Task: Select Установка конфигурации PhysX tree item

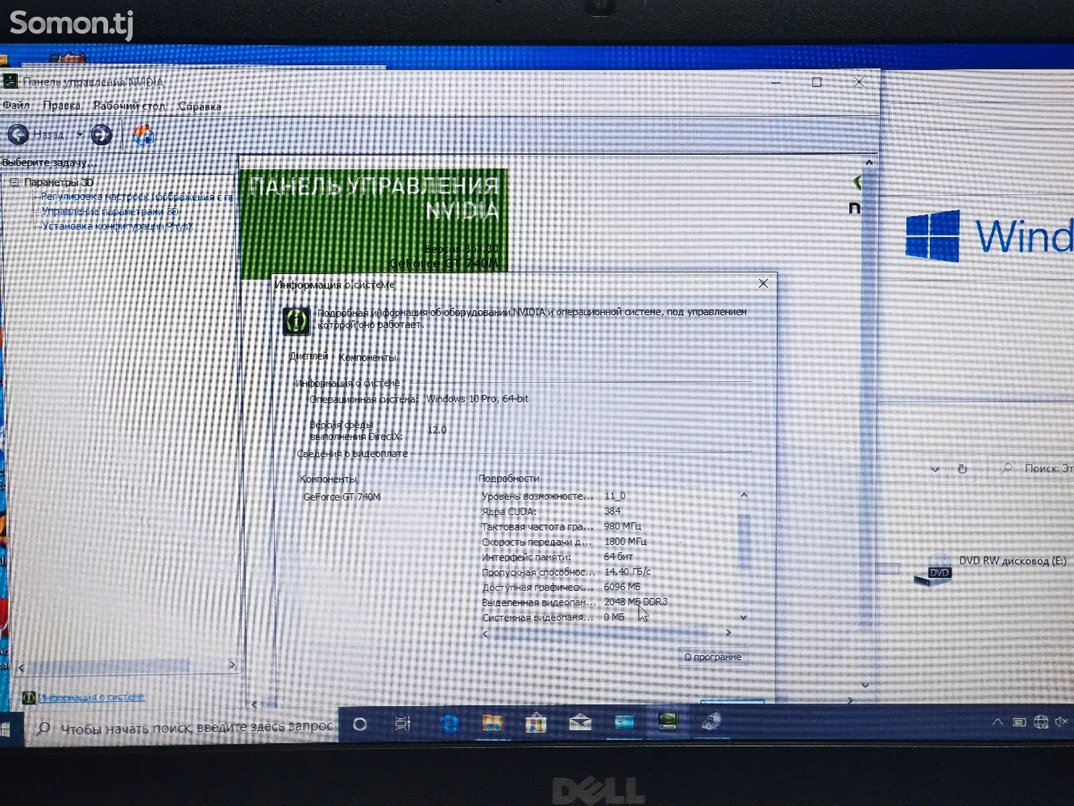Action: point(117,226)
